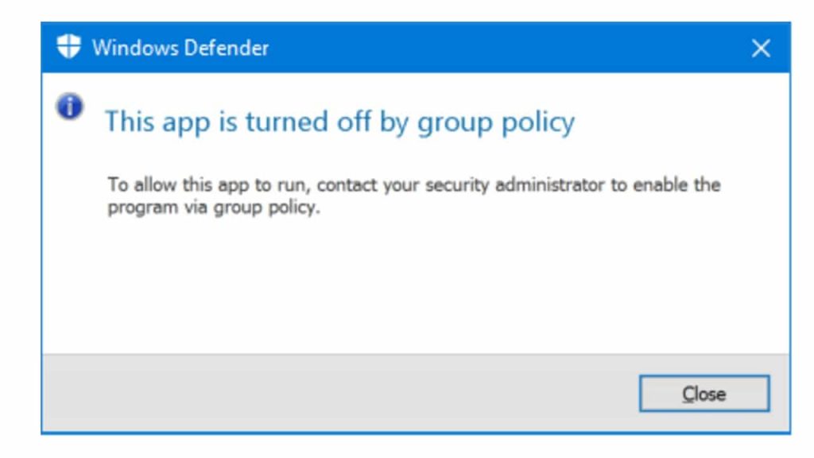This screenshot has width=814, height=458.
Task: Click the Close button
Action: click(704, 394)
